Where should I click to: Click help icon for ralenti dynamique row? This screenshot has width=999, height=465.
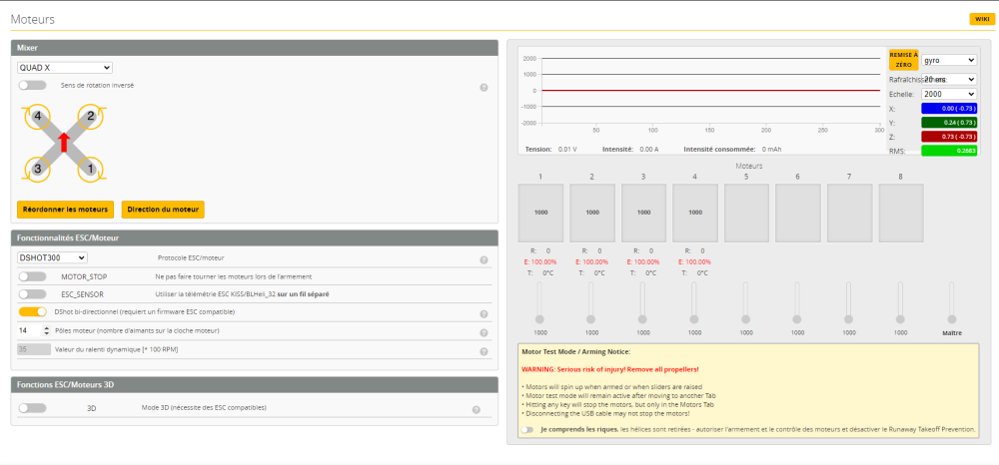(484, 351)
